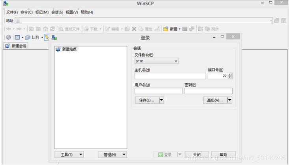Go to parent directory icon
The image size is (289, 165).
click(31, 29)
